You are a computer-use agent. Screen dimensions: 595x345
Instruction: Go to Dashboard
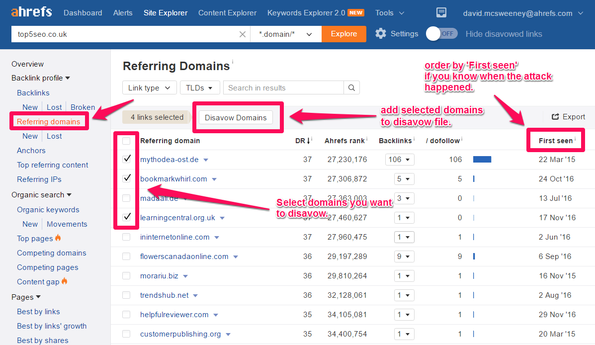pyautogui.click(x=83, y=13)
